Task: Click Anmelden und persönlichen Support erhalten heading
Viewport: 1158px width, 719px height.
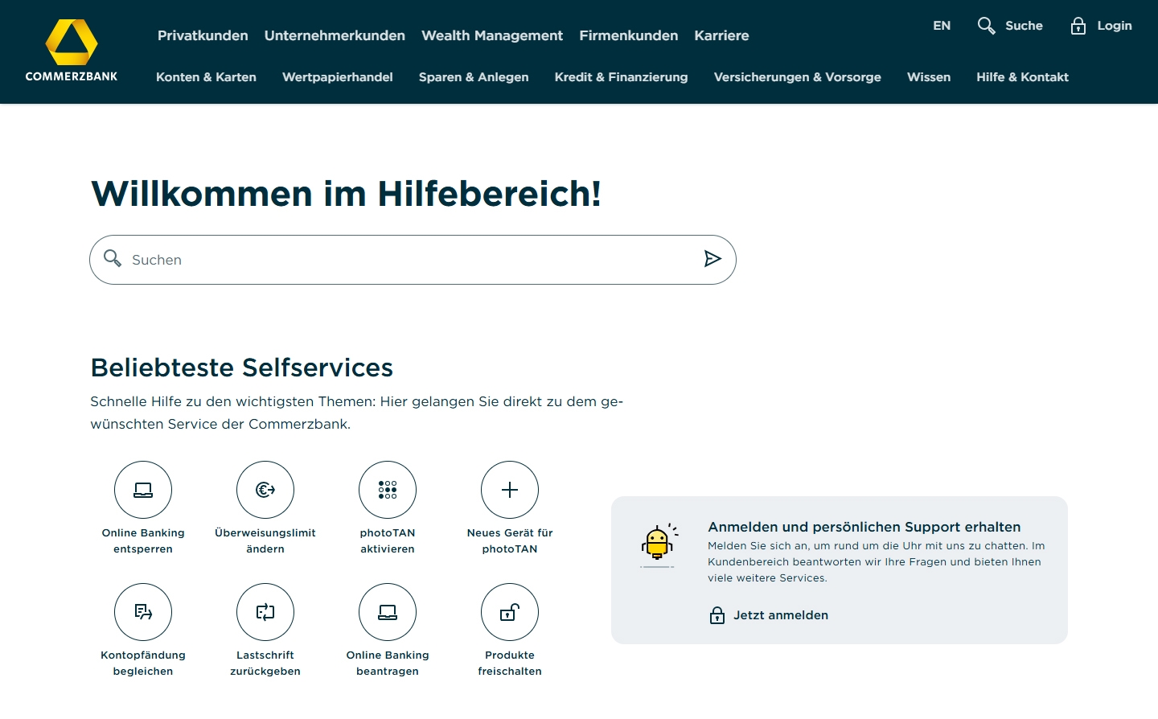Action: (x=864, y=527)
